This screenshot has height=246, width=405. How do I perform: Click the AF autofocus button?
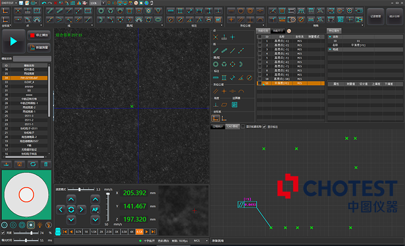pyautogui.click(x=95, y=209)
